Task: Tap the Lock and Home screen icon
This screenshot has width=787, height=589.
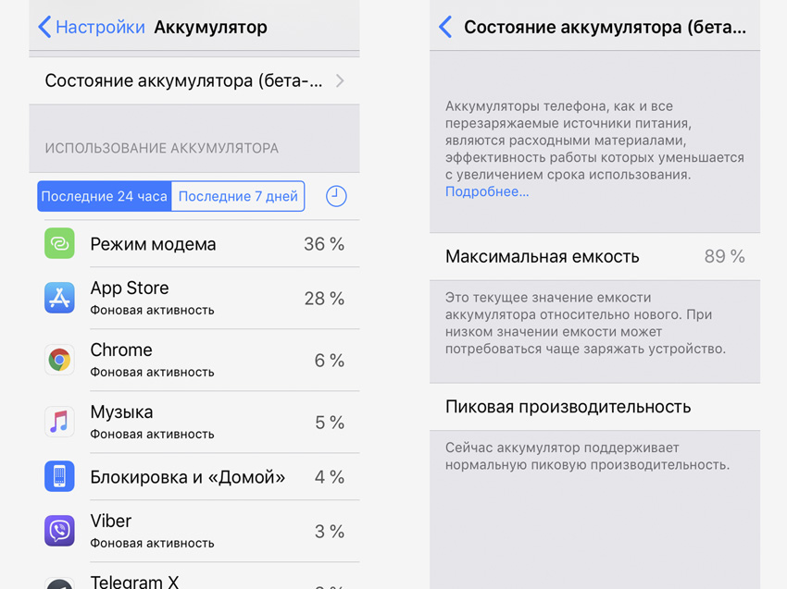Action: (59, 476)
